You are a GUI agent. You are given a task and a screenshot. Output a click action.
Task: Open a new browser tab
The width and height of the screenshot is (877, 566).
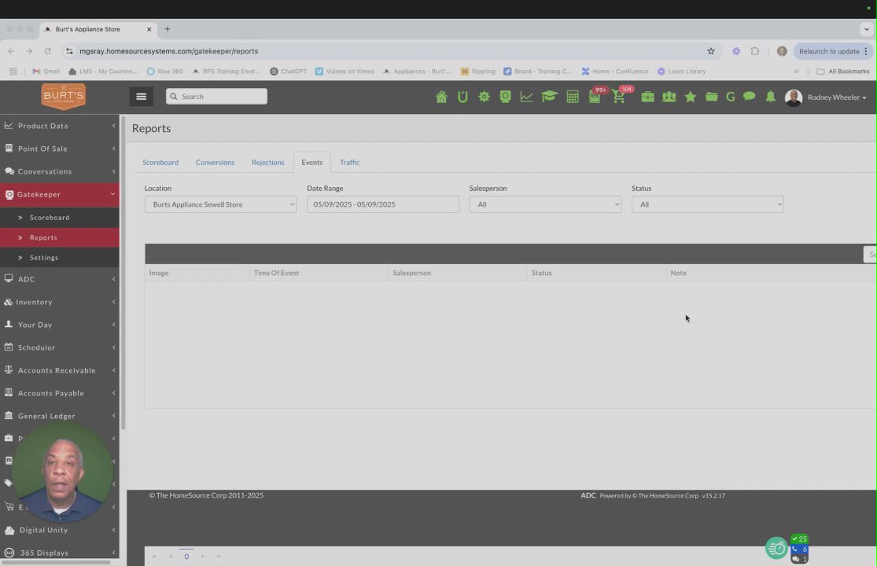coord(168,29)
